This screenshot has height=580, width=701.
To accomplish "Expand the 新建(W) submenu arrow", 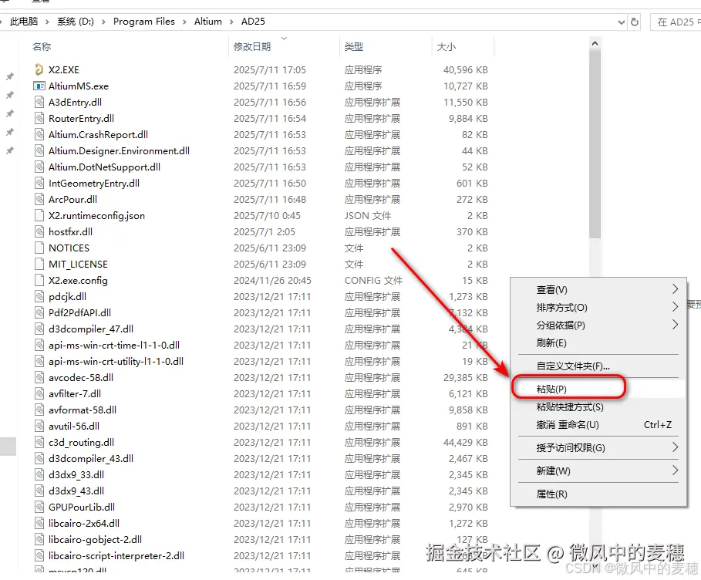I will pos(675,470).
